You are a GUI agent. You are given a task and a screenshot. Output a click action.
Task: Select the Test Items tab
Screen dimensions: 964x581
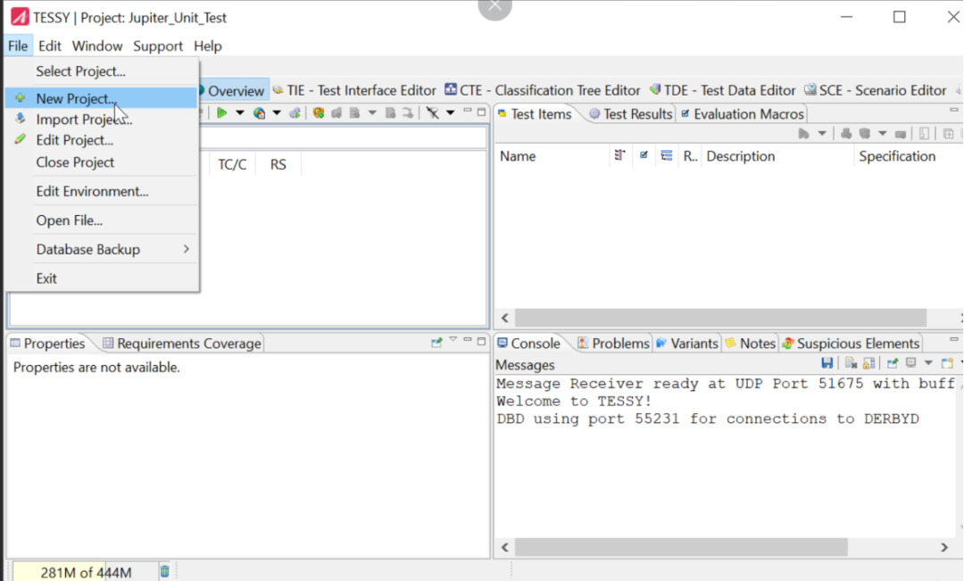click(535, 114)
